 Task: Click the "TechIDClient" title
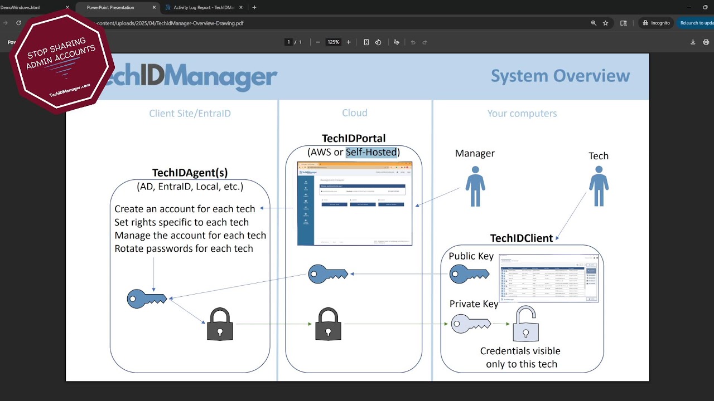tap(522, 238)
